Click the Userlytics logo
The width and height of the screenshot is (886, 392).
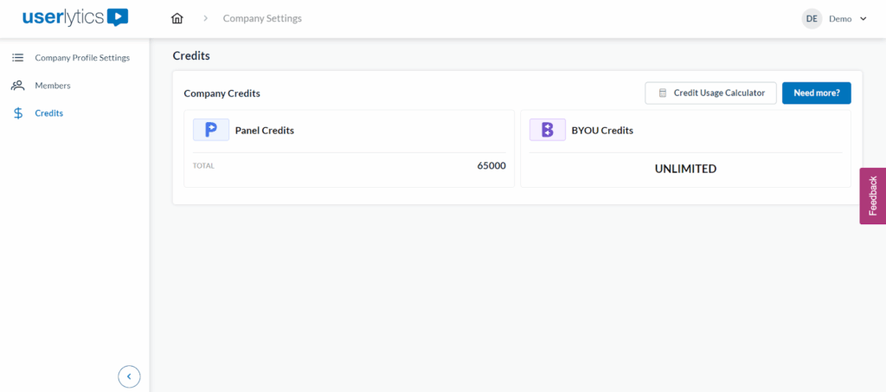[x=76, y=17]
